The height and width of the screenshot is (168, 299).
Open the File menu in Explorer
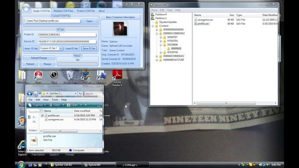tap(30, 99)
